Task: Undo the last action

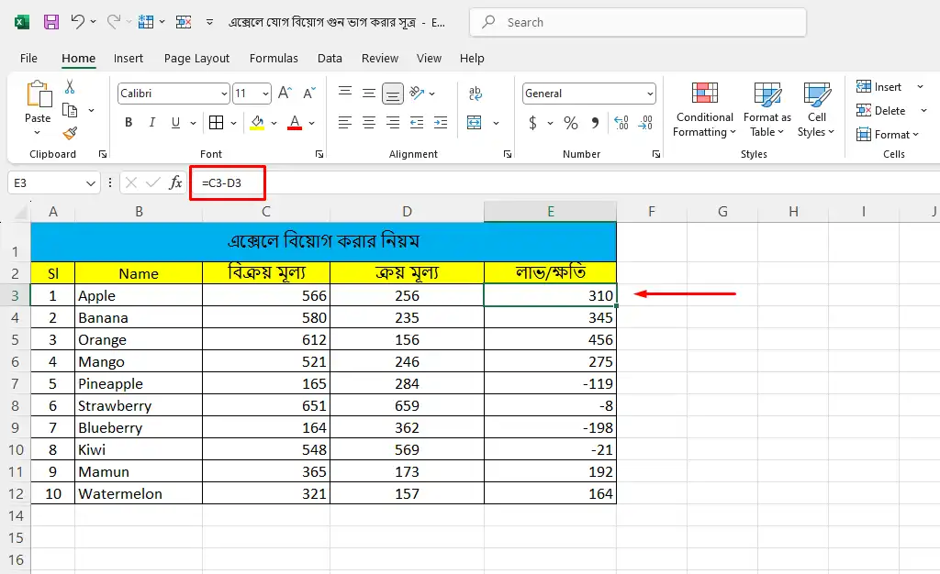Action: click(77, 22)
